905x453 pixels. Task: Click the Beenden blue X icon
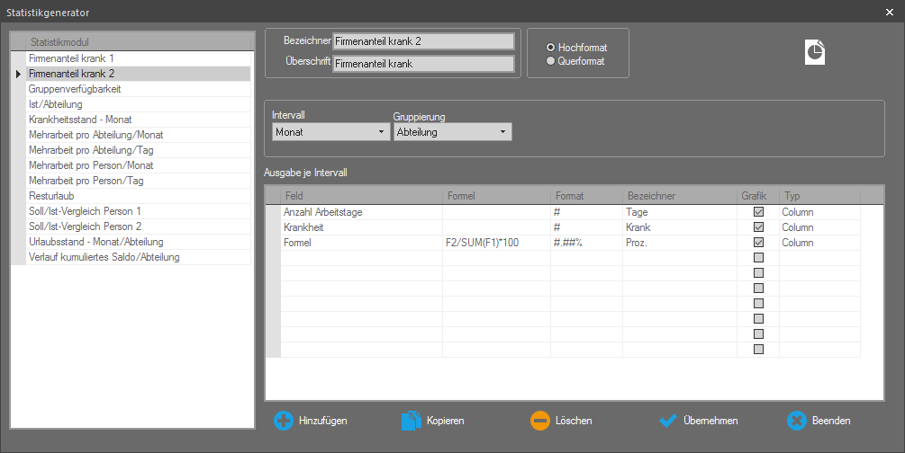pyautogui.click(x=796, y=420)
